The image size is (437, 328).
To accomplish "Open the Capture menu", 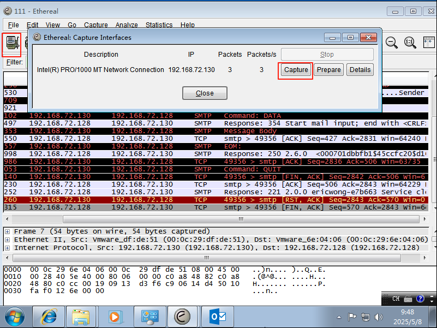I will click(x=95, y=25).
